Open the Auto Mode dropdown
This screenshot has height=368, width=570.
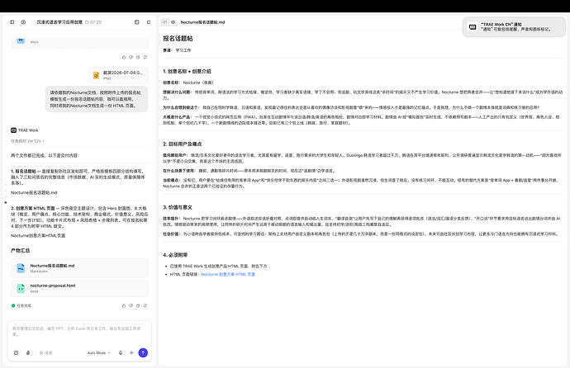coord(98,353)
